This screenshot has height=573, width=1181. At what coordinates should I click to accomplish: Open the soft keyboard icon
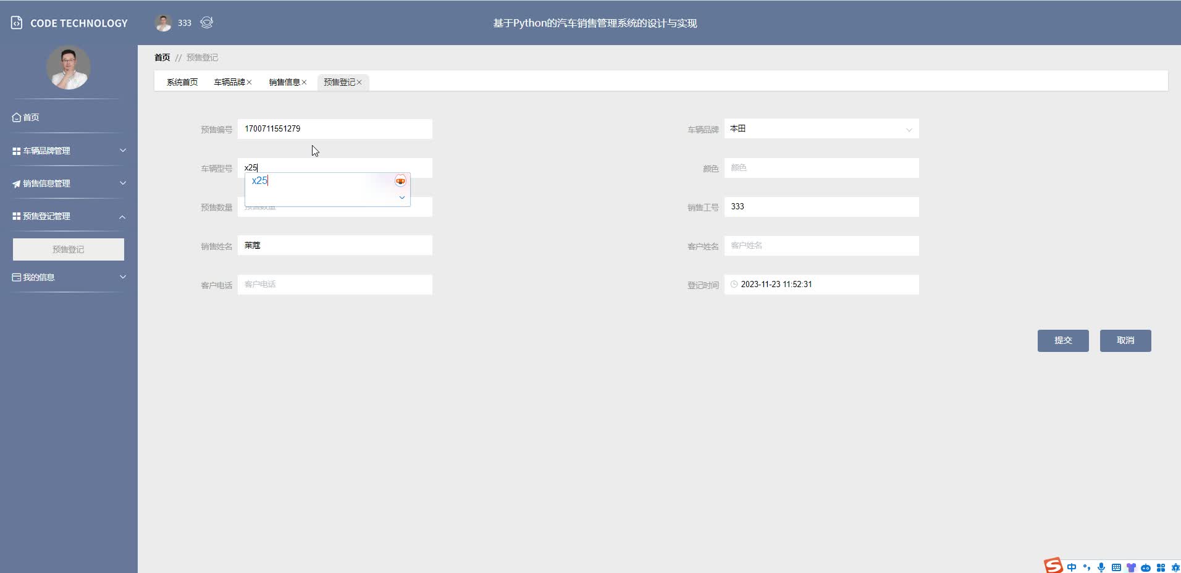[1116, 567]
